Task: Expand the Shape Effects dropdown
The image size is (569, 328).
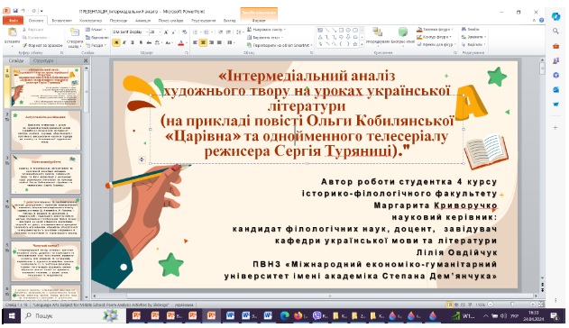Action: tap(436, 44)
